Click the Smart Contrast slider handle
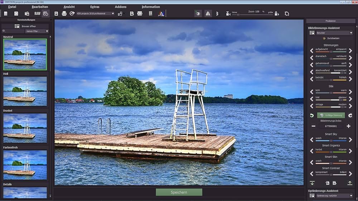358x201 pixels. tap(331, 175)
